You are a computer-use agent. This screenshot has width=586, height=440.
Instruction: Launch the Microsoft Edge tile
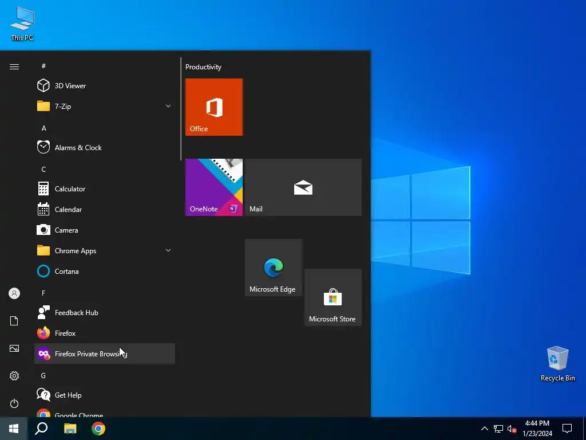click(x=274, y=268)
